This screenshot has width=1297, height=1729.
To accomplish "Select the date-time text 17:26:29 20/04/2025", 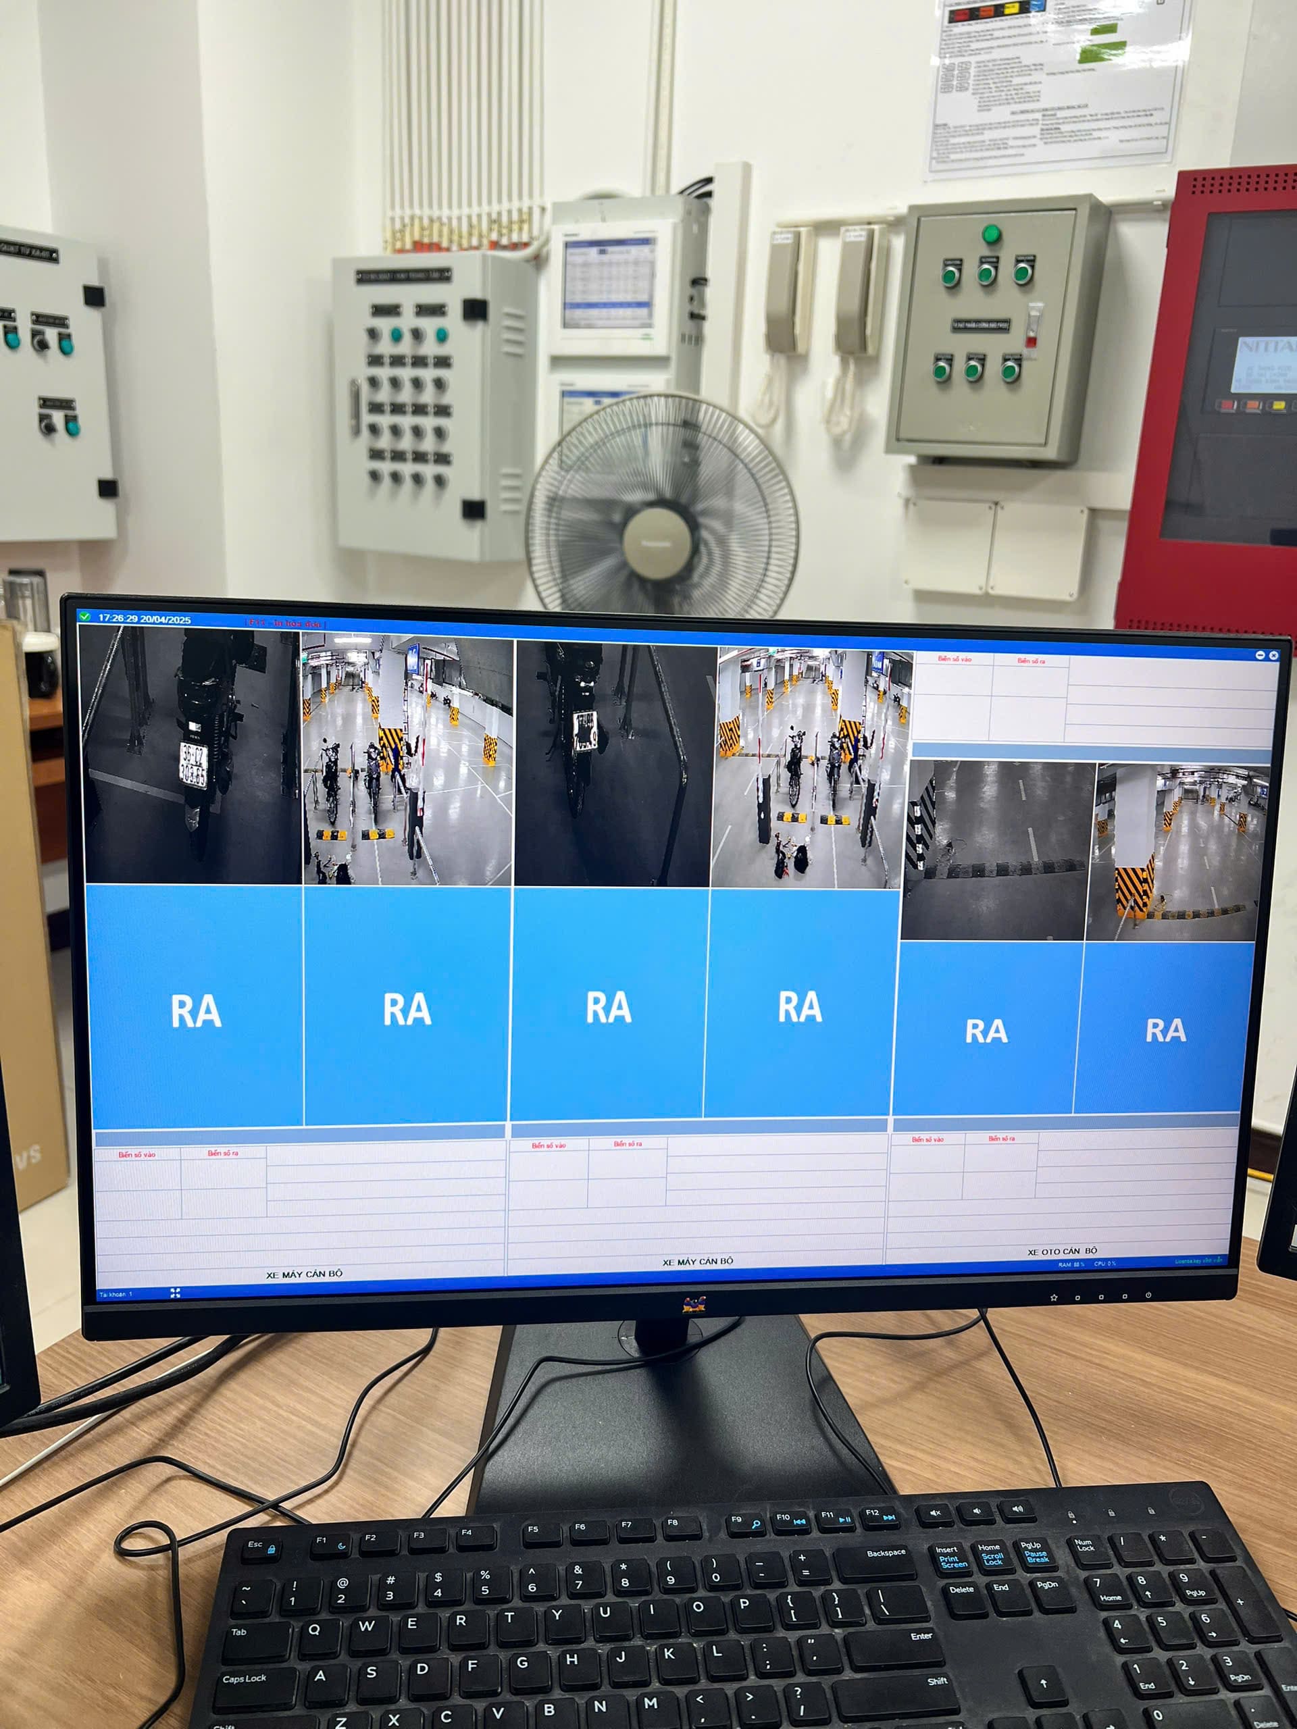I will [145, 619].
